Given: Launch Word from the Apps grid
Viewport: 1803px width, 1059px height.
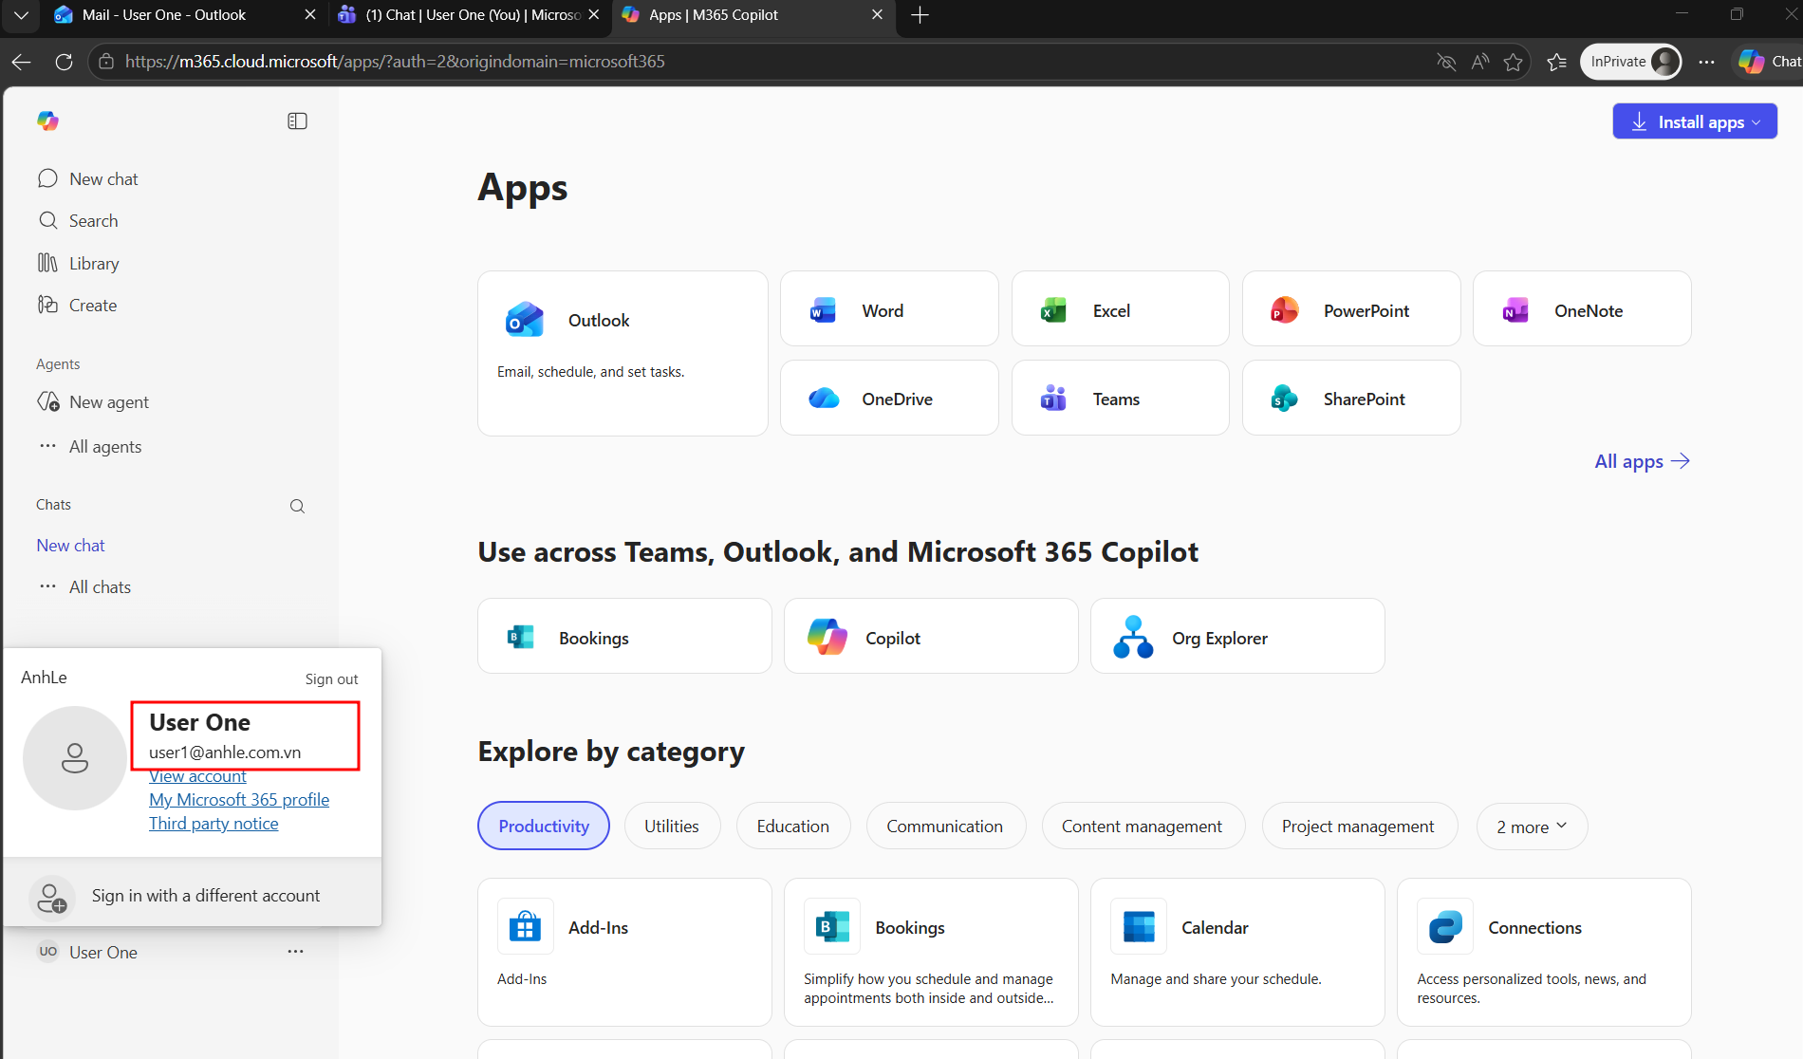Looking at the screenshot, I should point(889,309).
